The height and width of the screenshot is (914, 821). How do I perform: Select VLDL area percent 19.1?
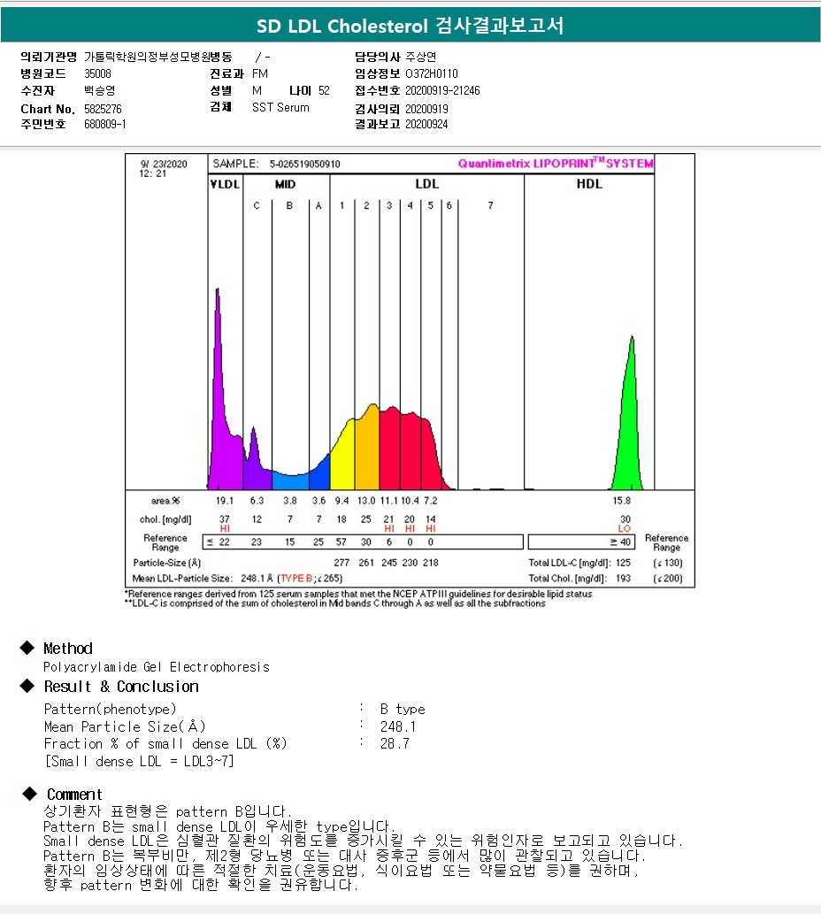(x=225, y=501)
